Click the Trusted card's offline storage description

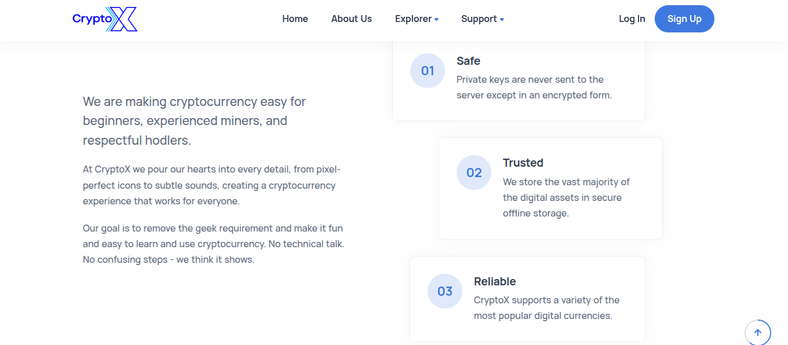(566, 197)
